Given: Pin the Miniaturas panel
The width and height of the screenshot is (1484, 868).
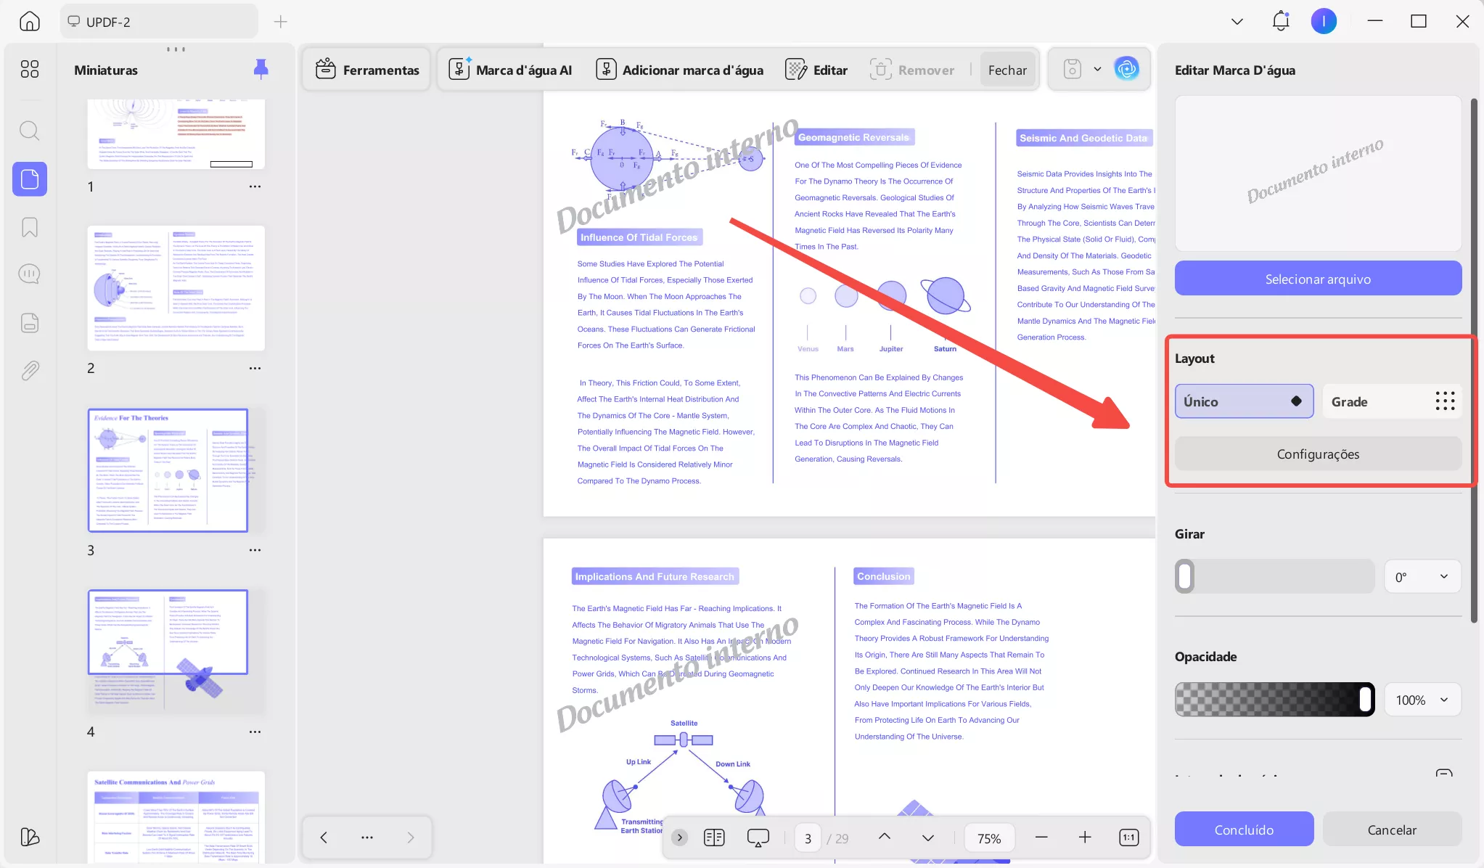Looking at the screenshot, I should coord(261,69).
